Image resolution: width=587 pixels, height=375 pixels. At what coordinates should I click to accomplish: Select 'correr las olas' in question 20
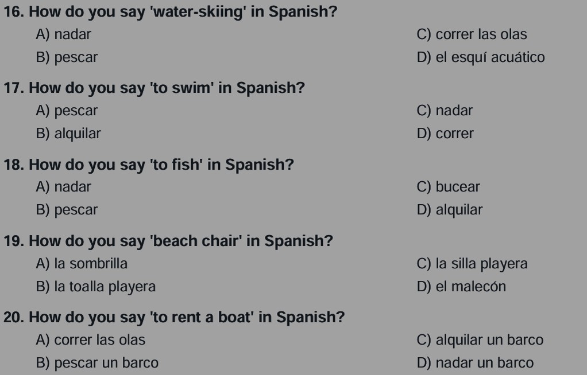[x=91, y=340]
